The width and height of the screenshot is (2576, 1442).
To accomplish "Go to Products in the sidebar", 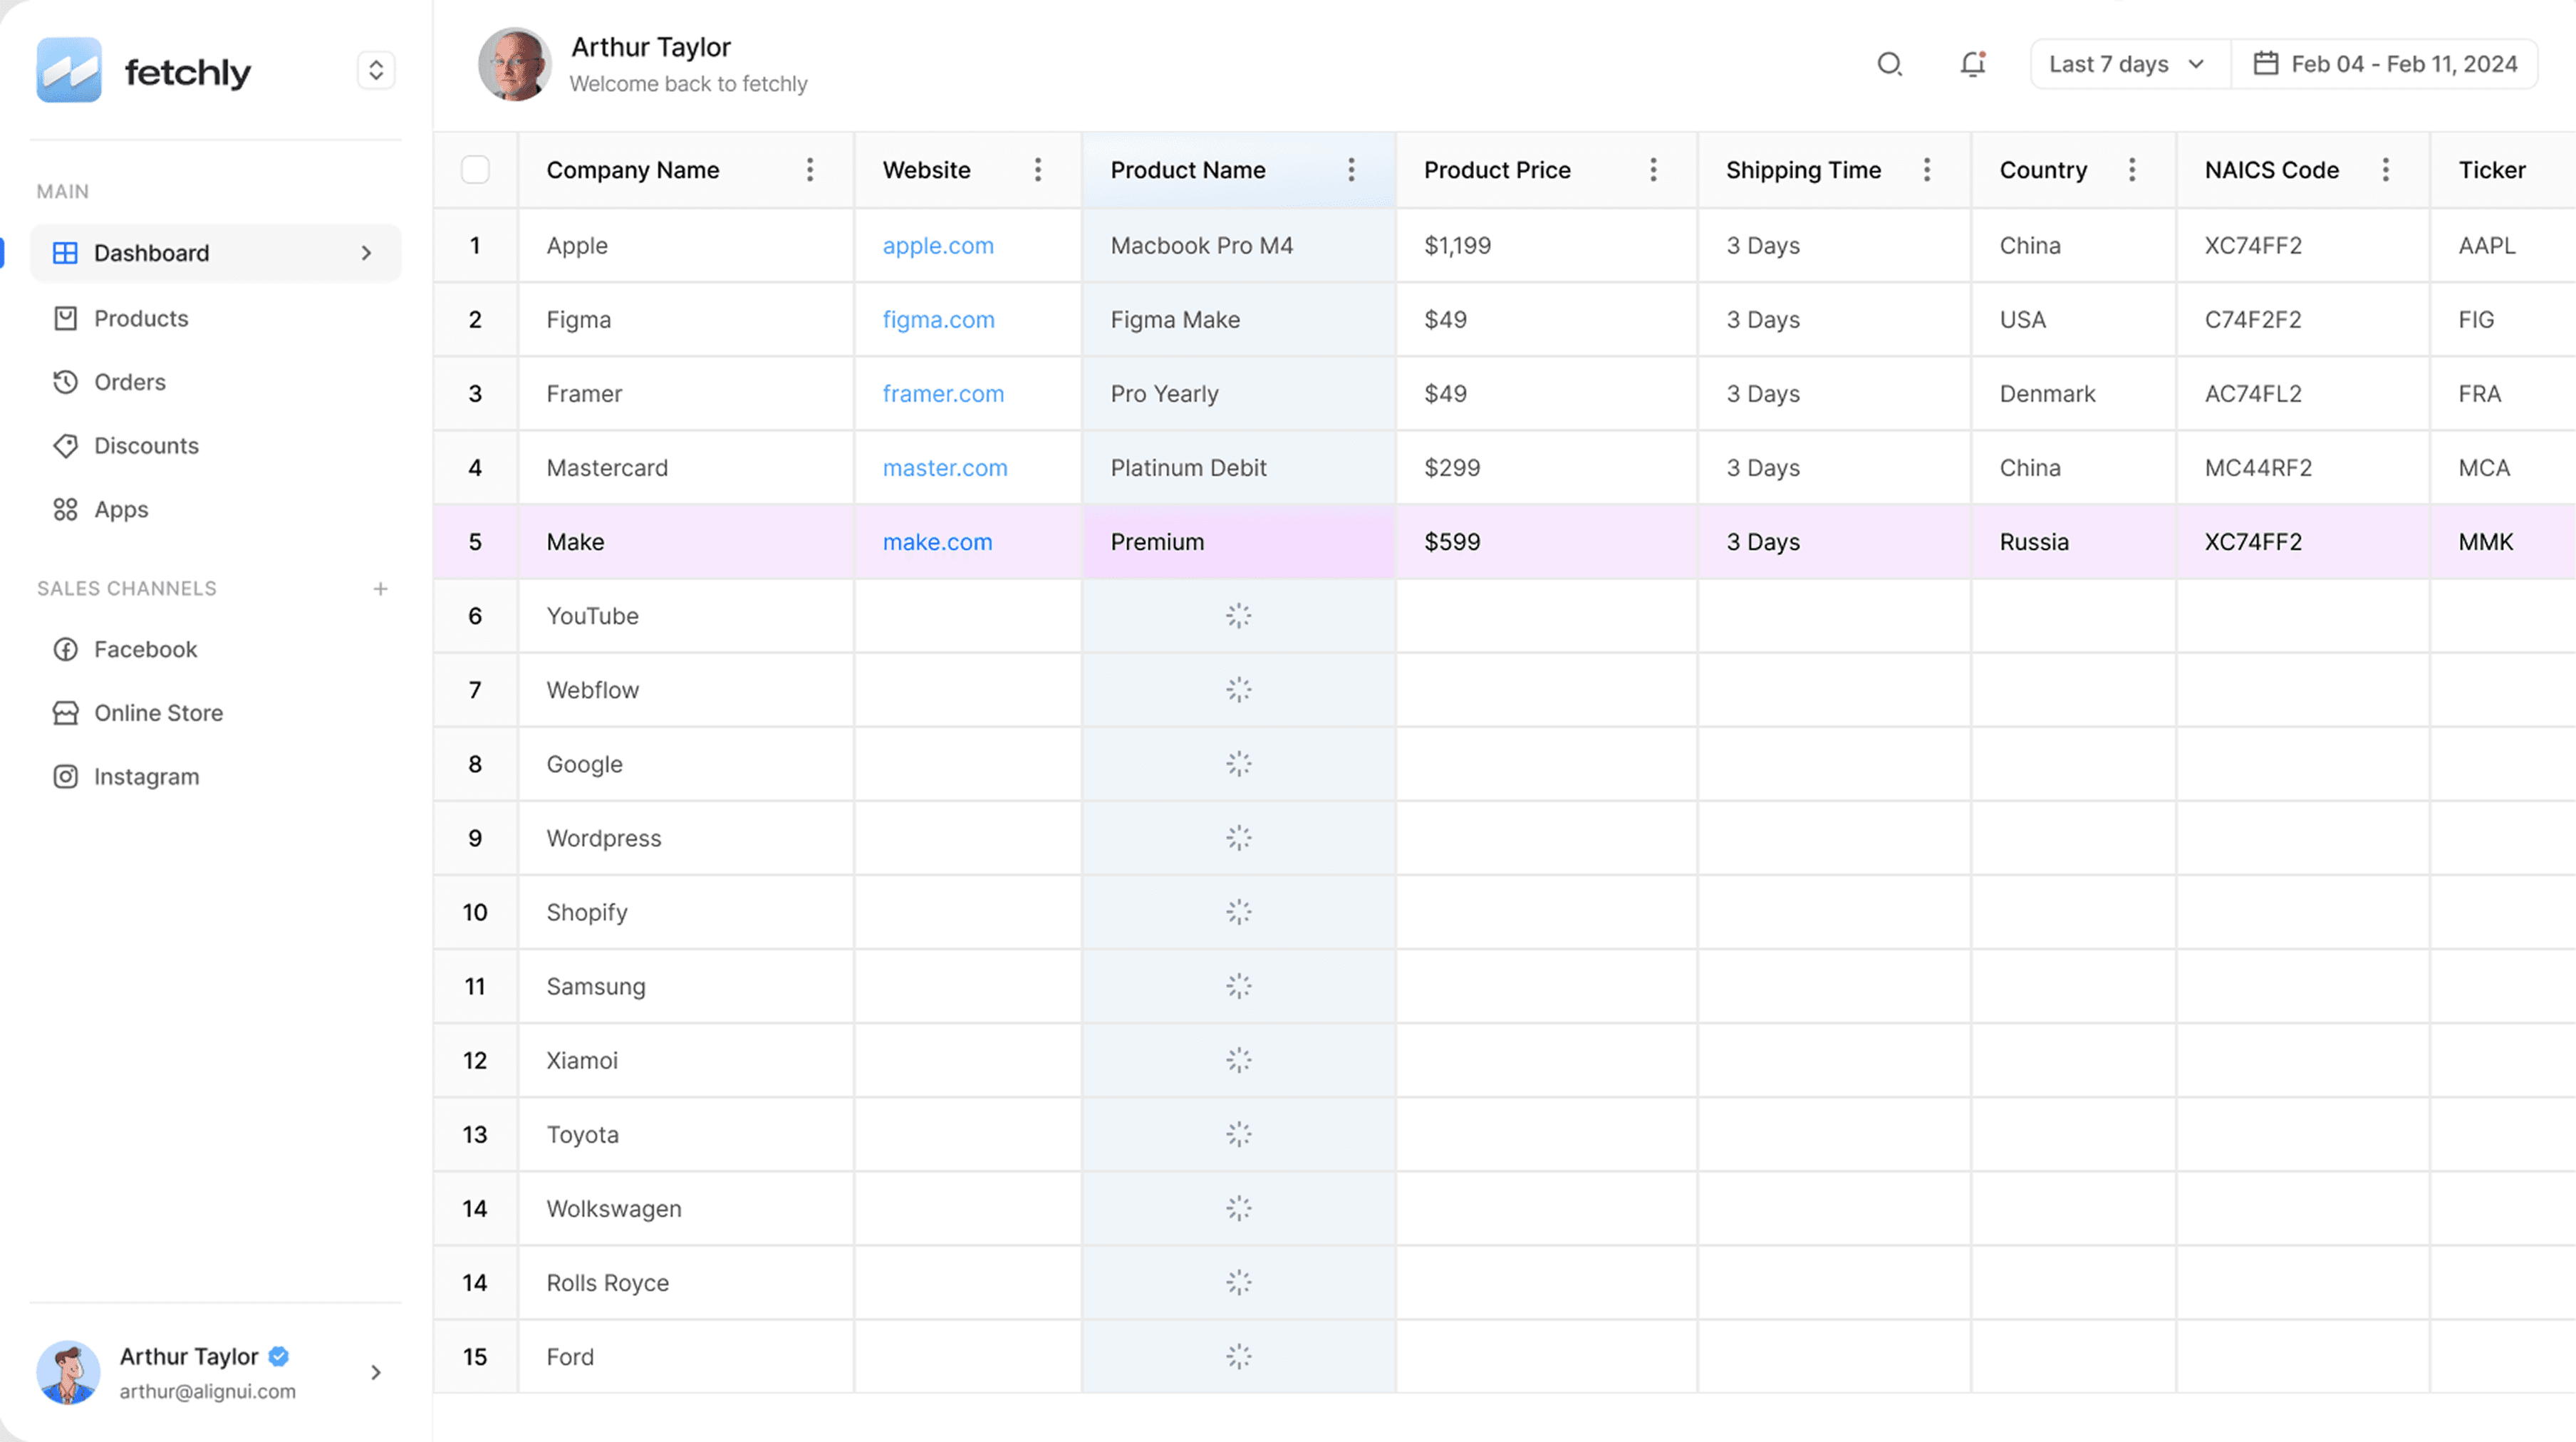I will (x=141, y=318).
